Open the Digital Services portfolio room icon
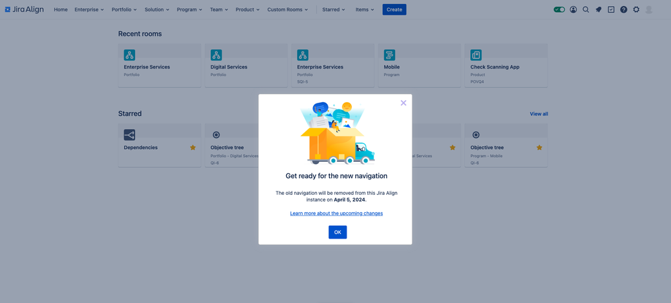 (216, 55)
